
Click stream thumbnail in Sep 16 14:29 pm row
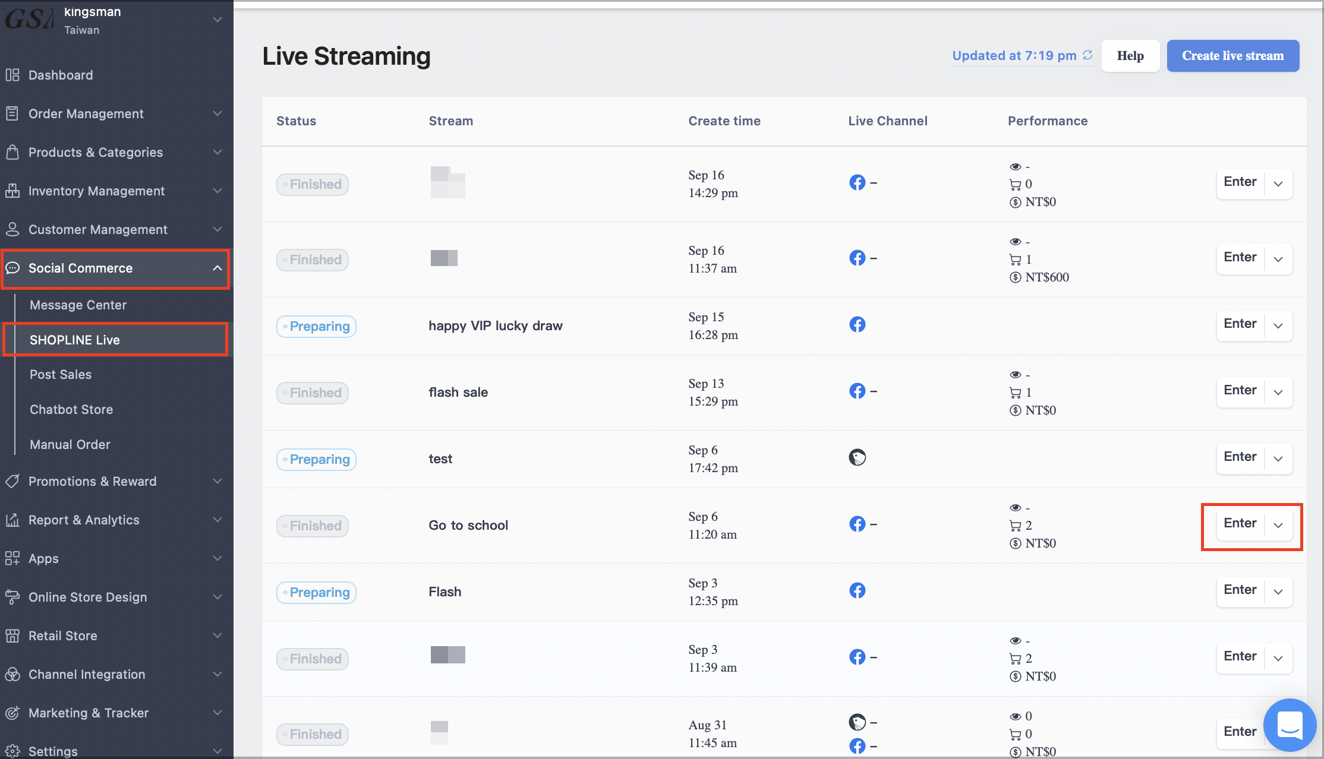(x=448, y=182)
